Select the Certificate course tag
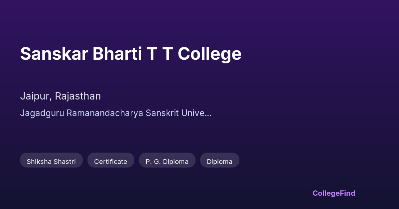This screenshot has height=209, width=399. (x=111, y=162)
